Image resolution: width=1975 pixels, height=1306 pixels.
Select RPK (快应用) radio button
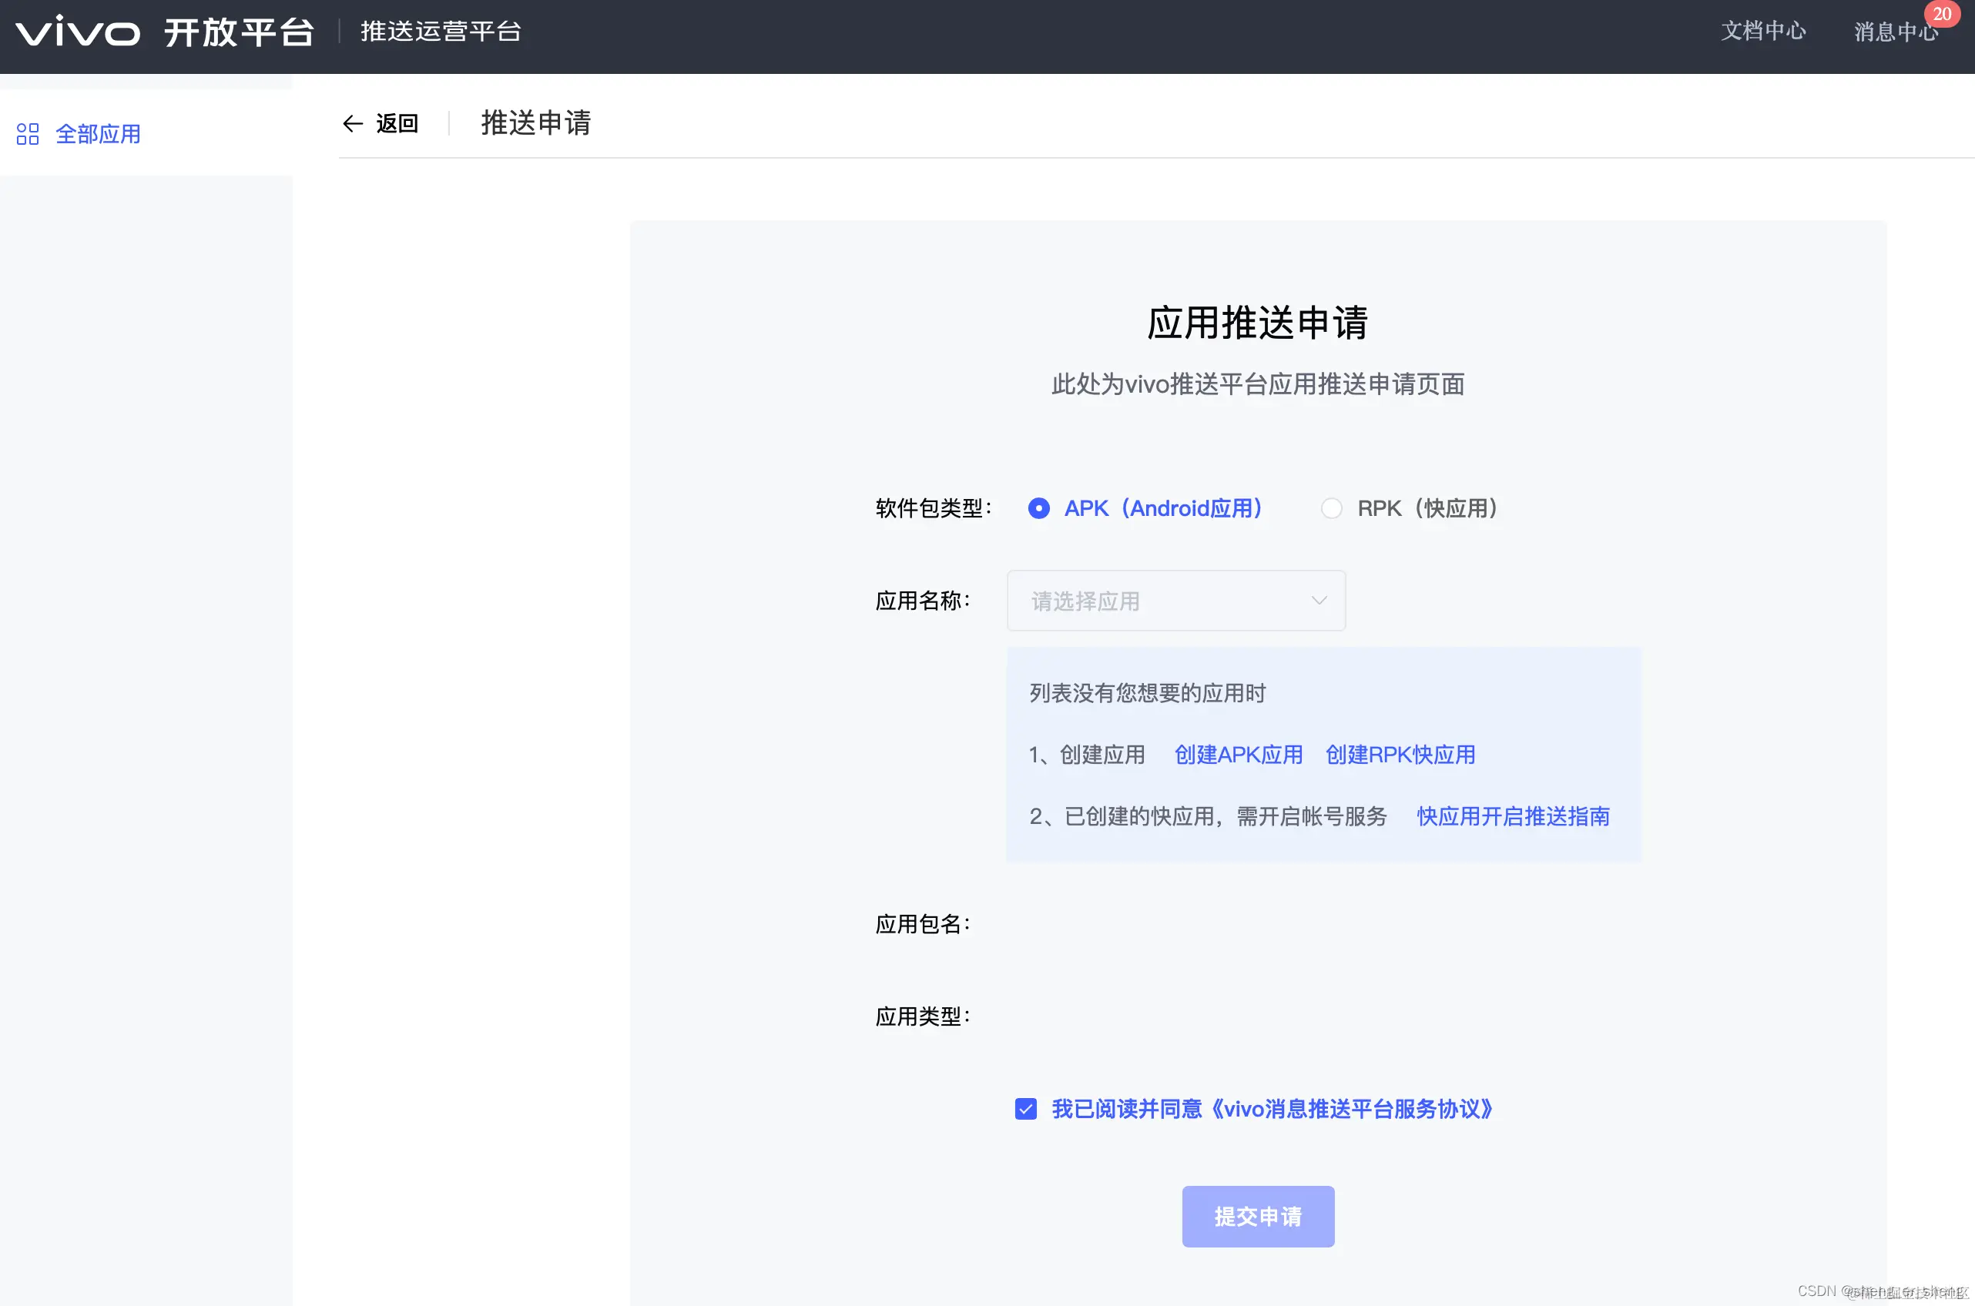[x=1331, y=508]
